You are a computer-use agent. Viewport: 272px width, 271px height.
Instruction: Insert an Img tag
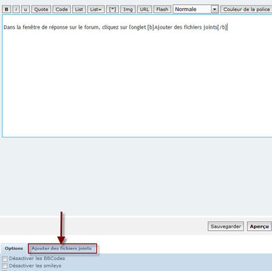[x=128, y=10]
